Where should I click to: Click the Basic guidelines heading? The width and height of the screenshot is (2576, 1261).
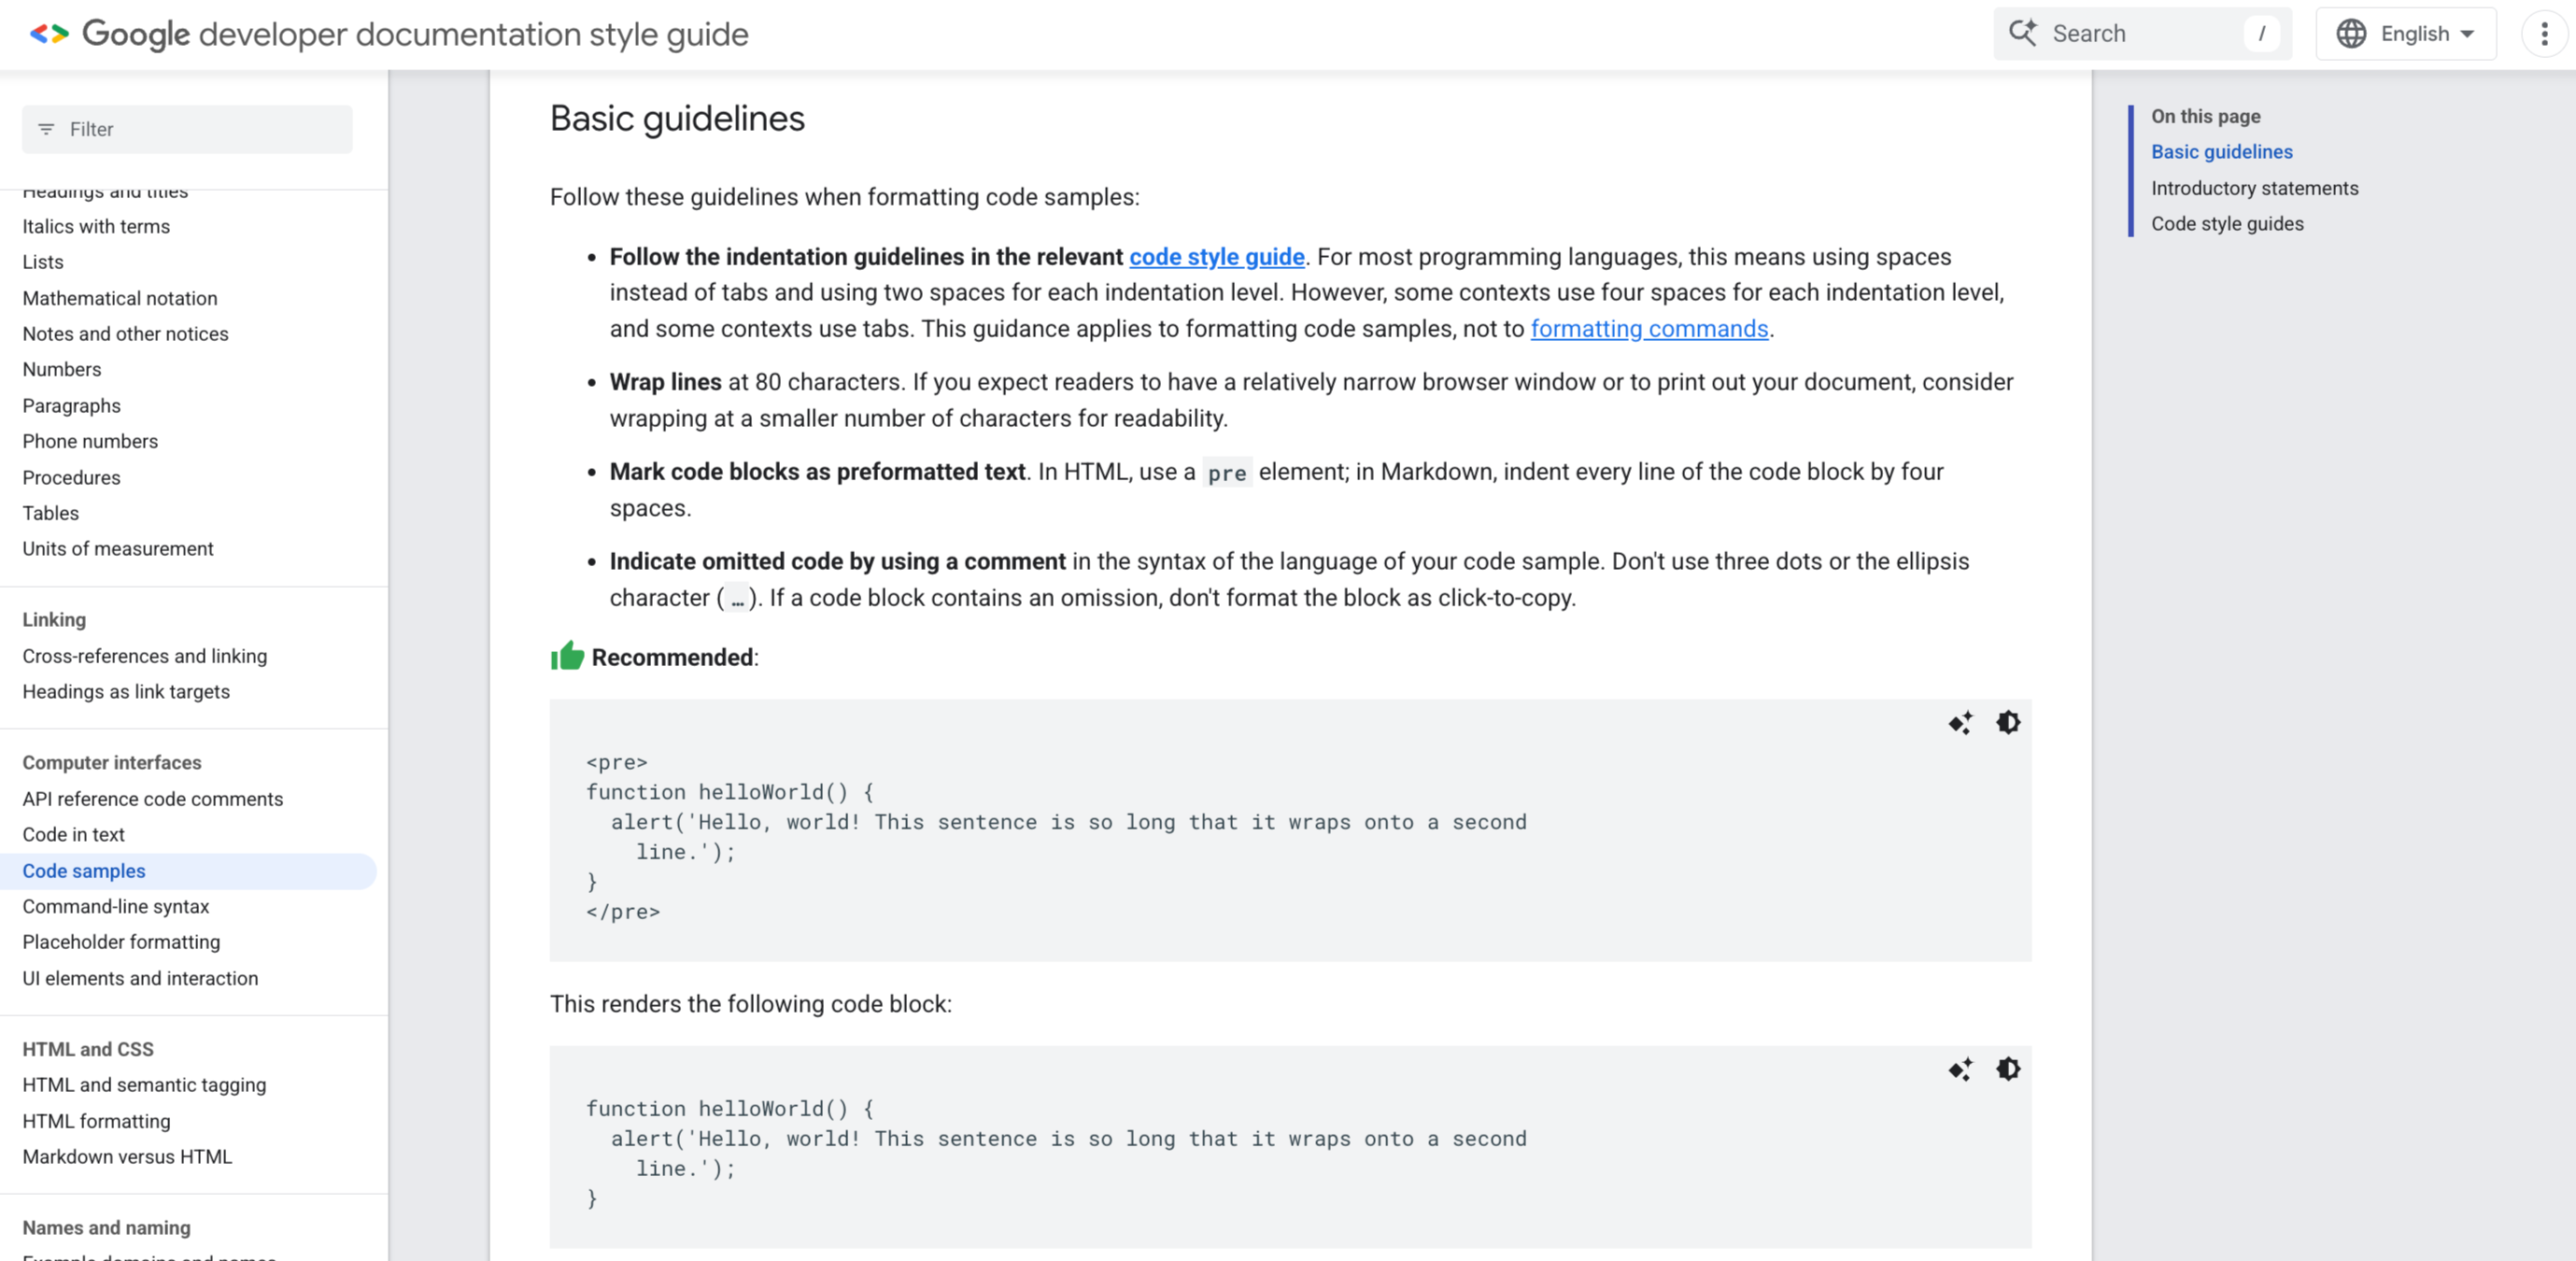(677, 119)
